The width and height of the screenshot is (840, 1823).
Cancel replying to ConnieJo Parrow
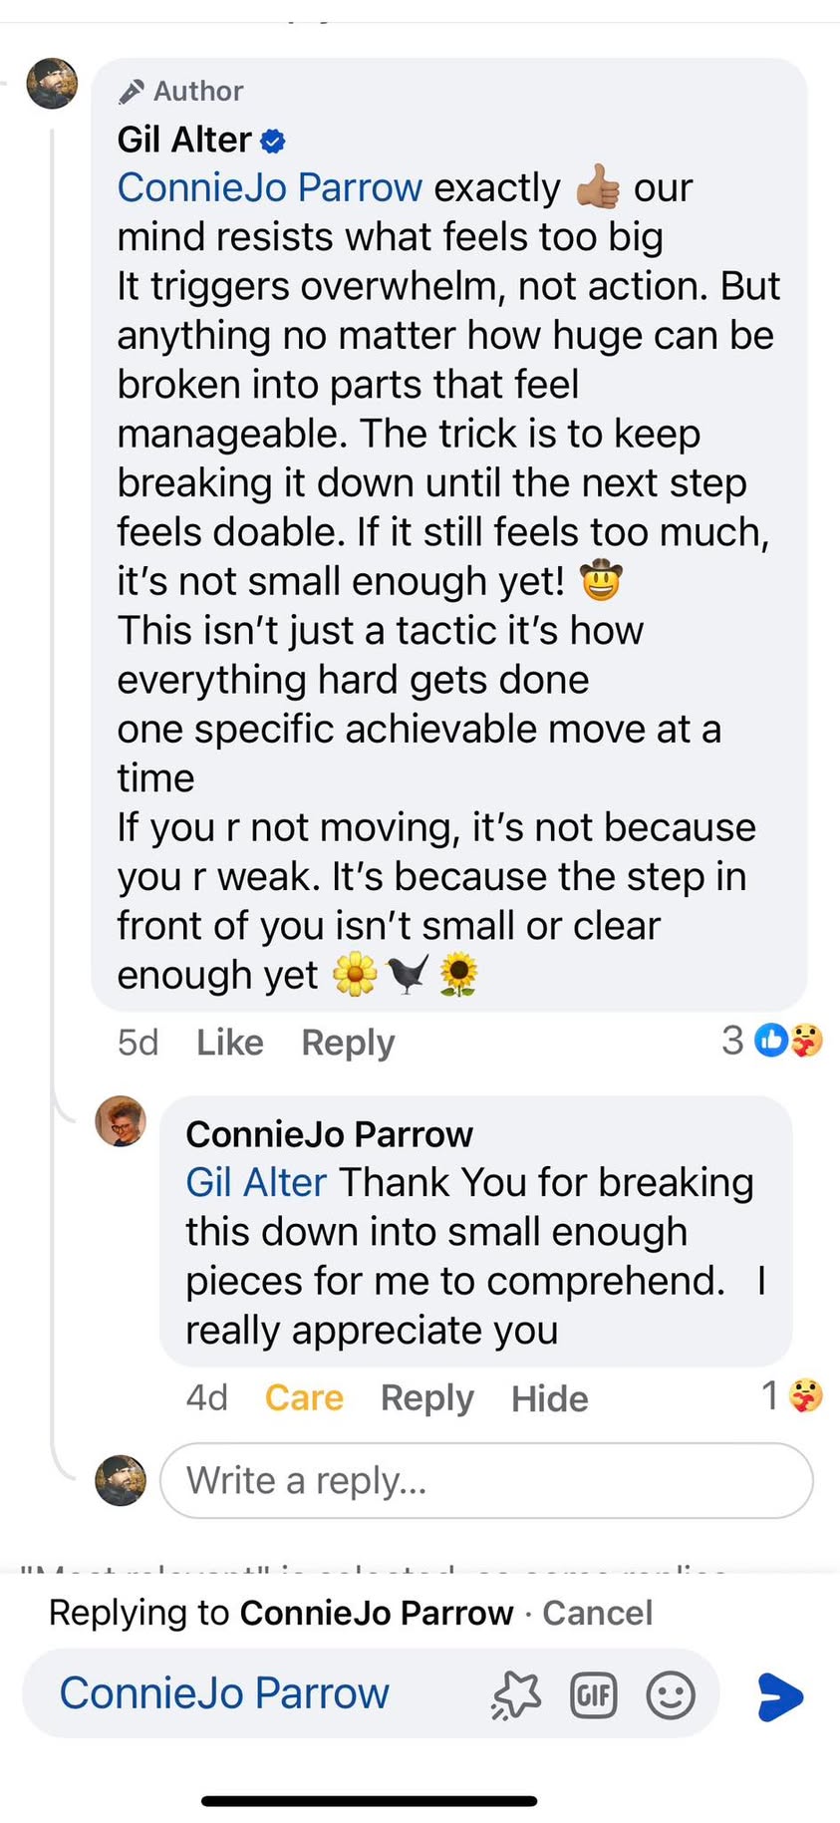click(x=597, y=1613)
